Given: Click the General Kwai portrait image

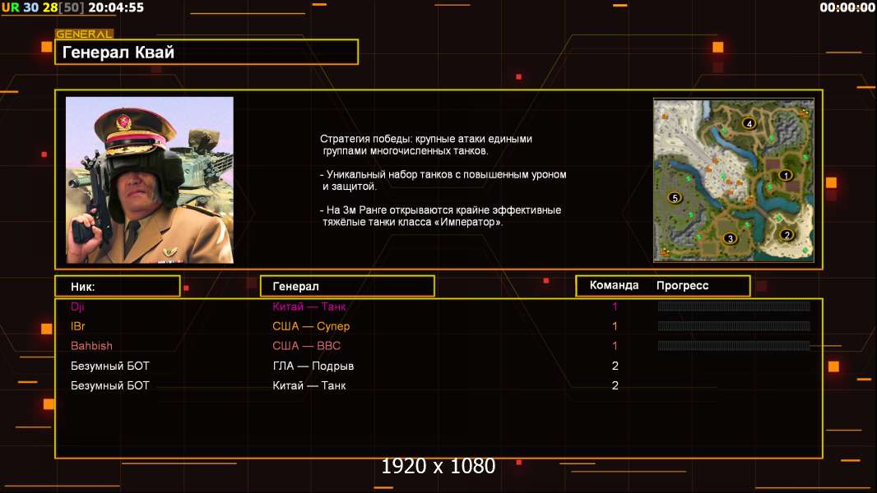Looking at the screenshot, I should pyautogui.click(x=150, y=180).
